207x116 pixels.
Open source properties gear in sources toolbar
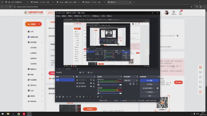pyautogui.click(x=84, y=97)
